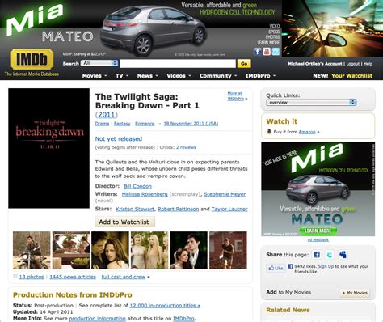This screenshot has width=383, height=322.
Task: Click the Go search button
Action: pyautogui.click(x=244, y=64)
